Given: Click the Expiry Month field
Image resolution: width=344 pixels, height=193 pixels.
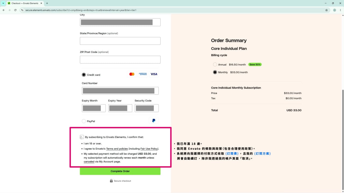Looking at the screenshot, I should pyautogui.click(x=94, y=108).
